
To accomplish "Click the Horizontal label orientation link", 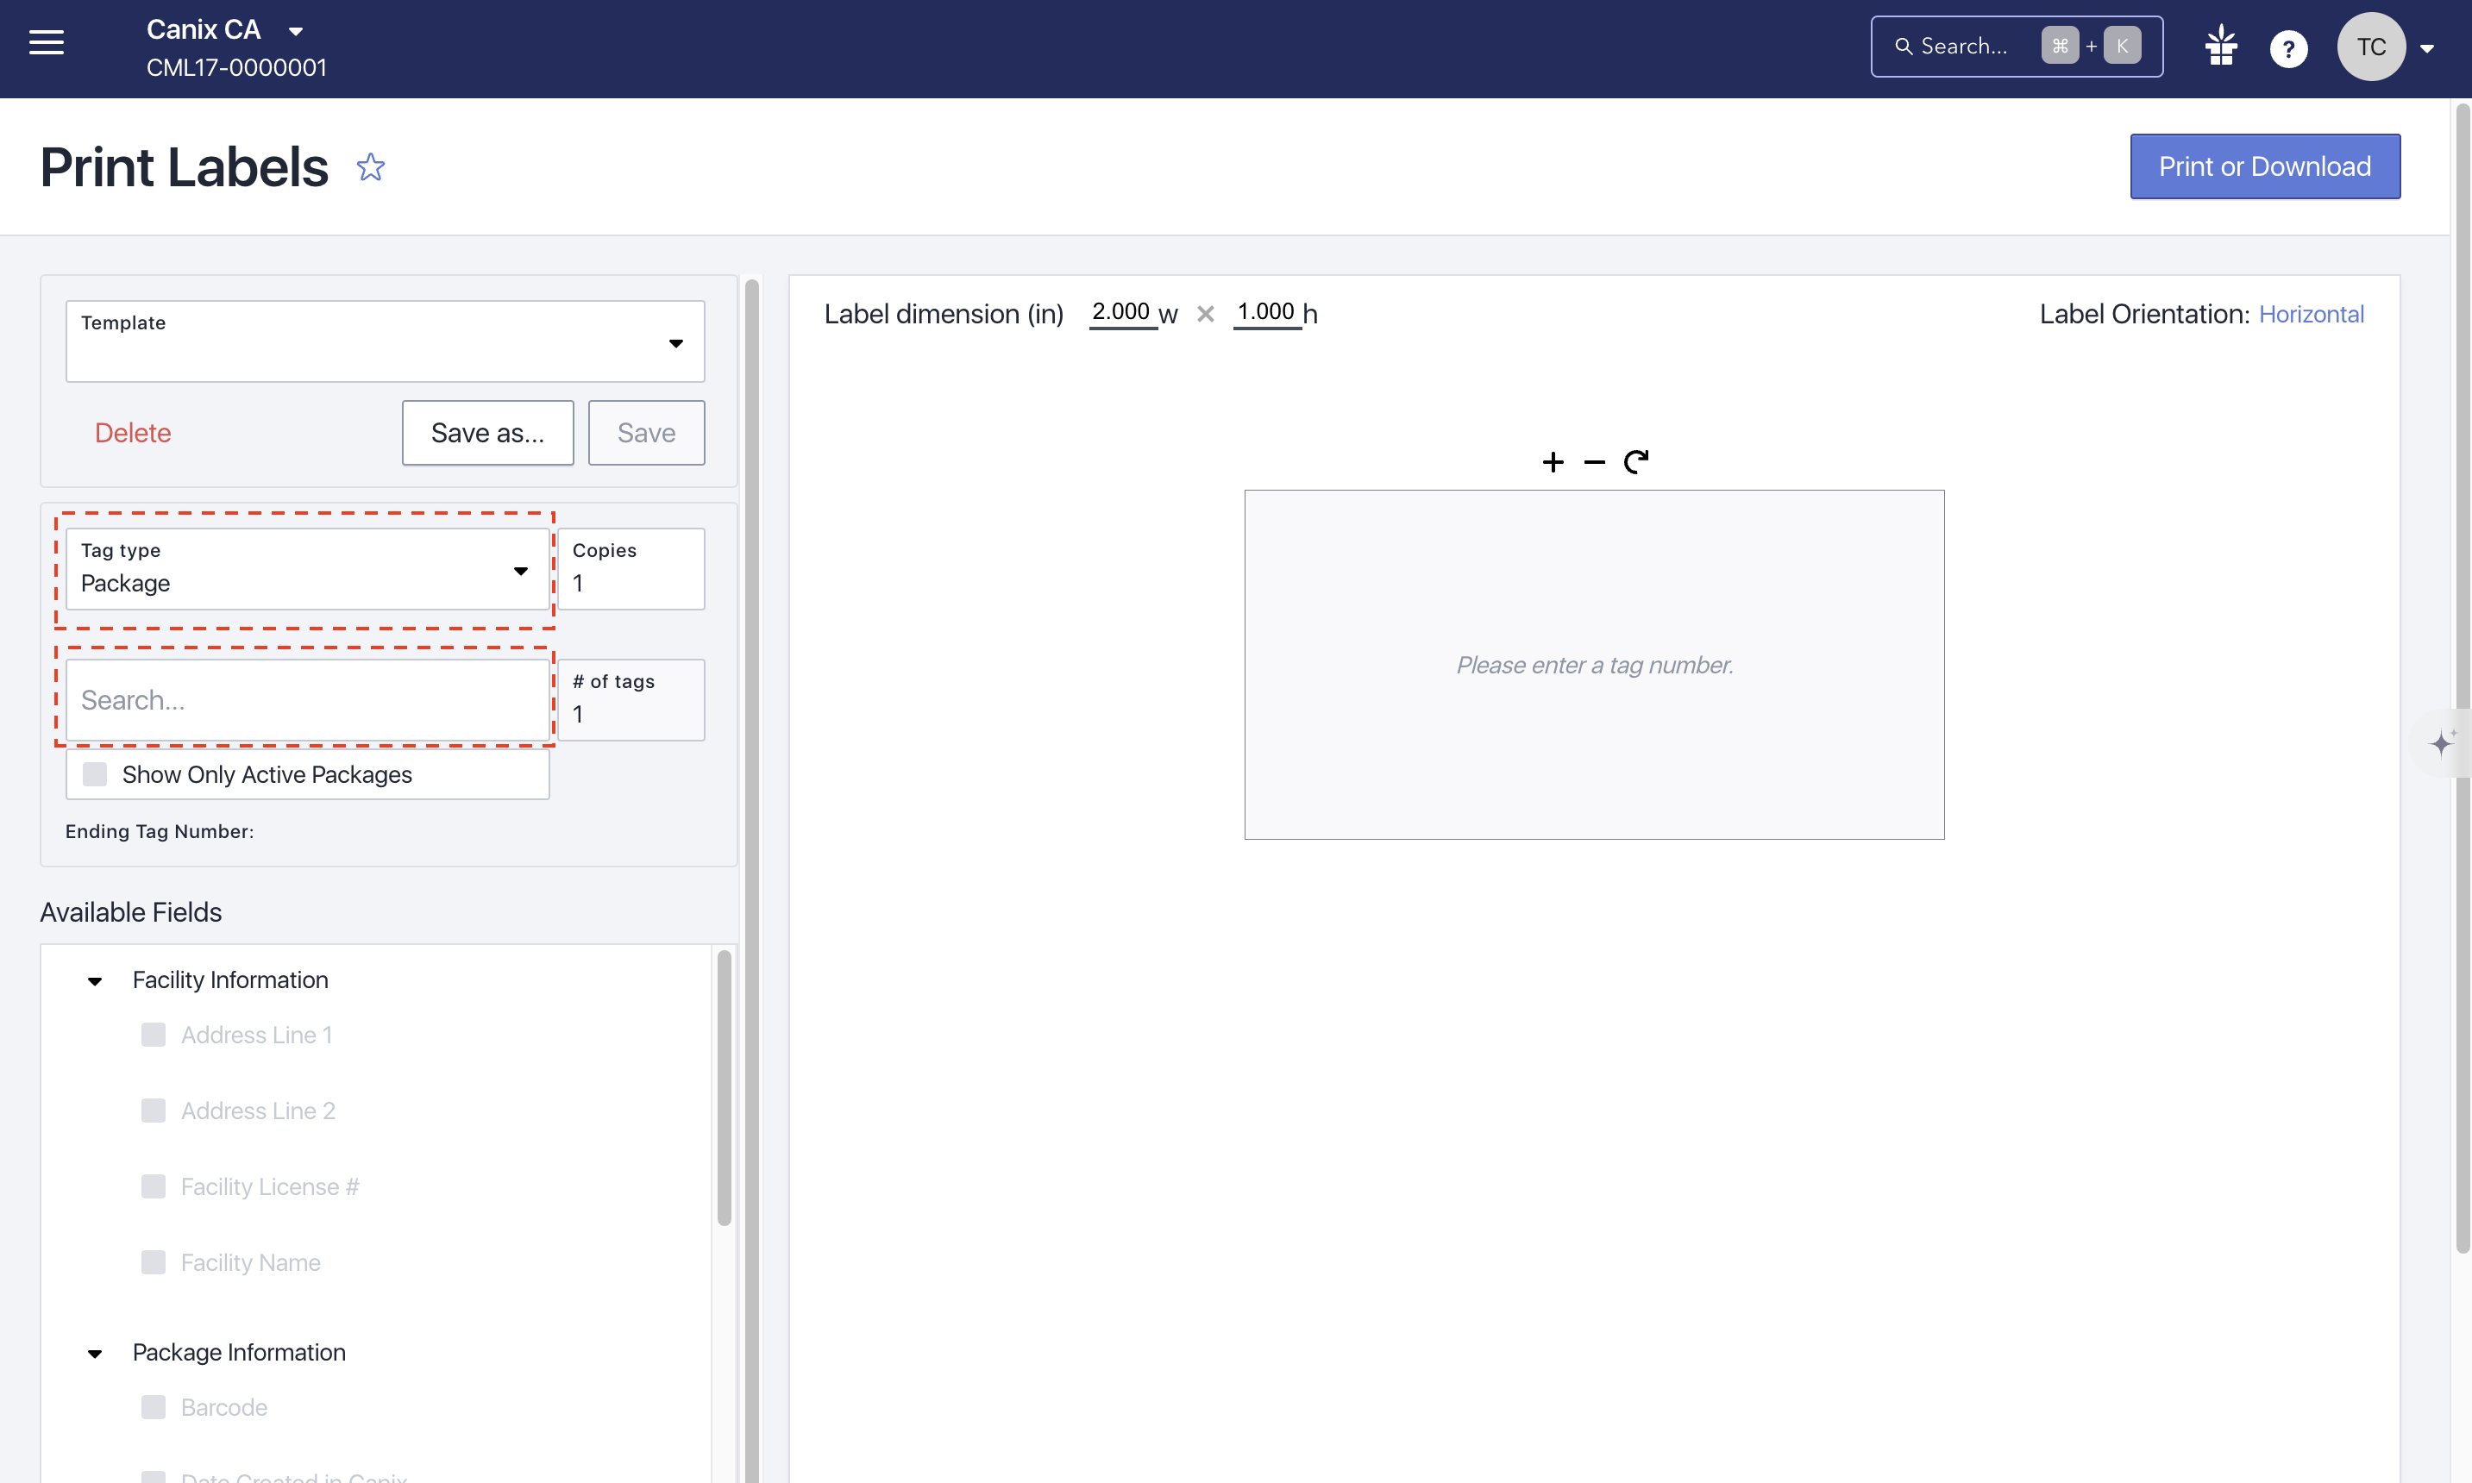I will [2311, 314].
